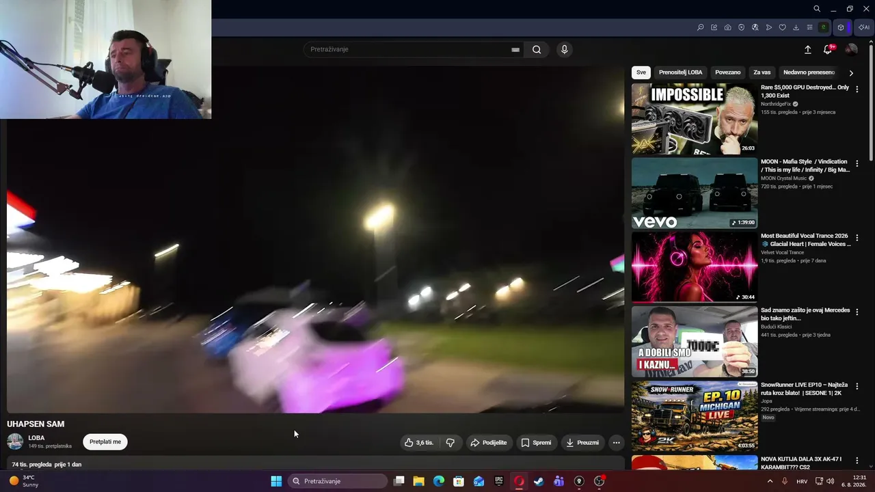Click the YouTube search magnifier button
The height and width of the screenshot is (492, 875).
point(537,49)
